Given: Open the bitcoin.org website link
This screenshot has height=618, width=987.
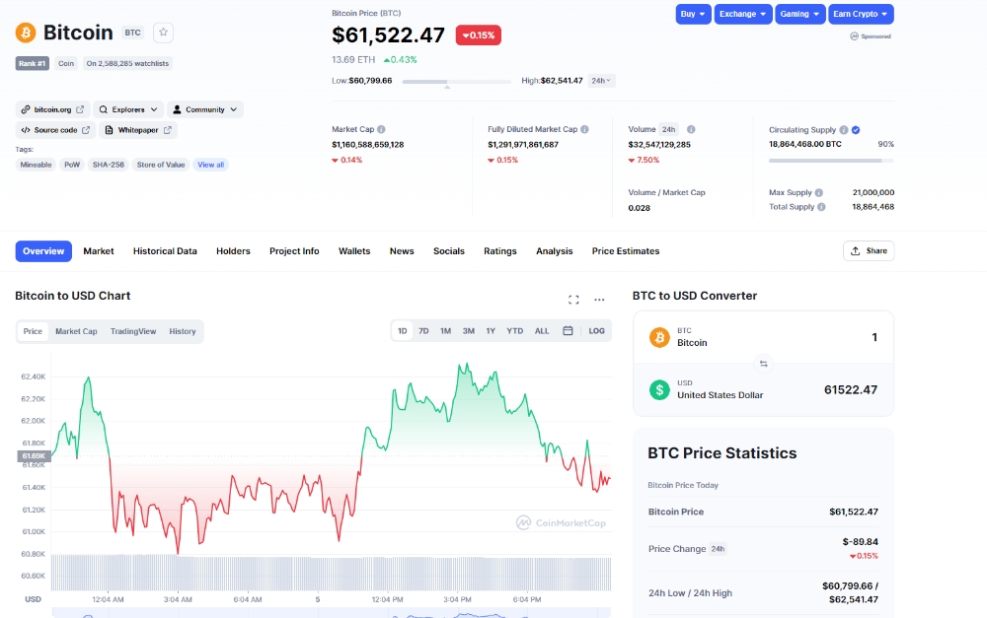Looking at the screenshot, I should pyautogui.click(x=52, y=109).
